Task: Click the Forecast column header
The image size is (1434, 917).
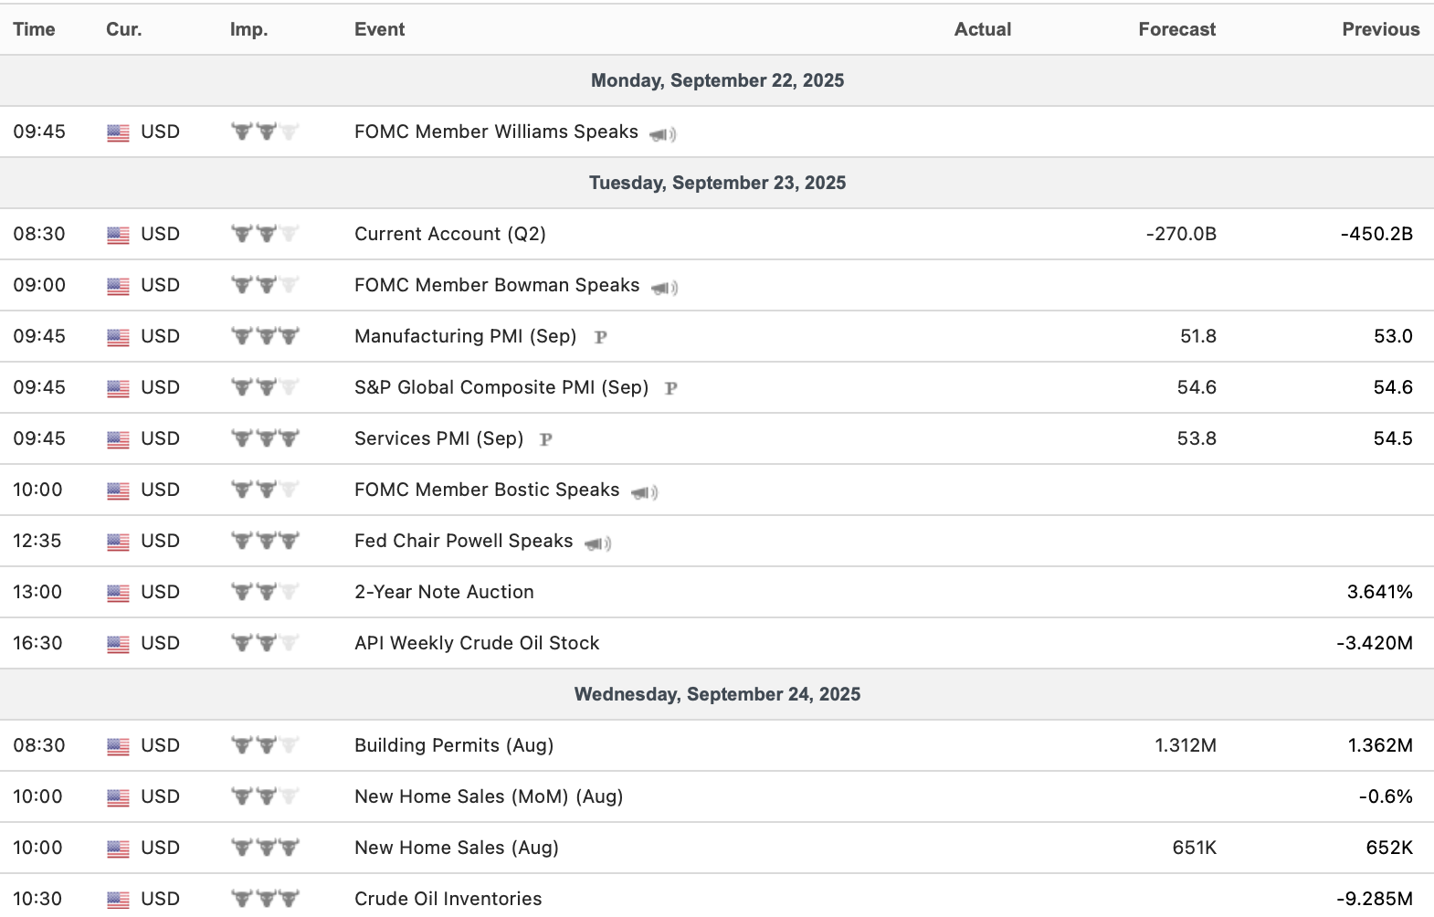Action: (x=1176, y=29)
